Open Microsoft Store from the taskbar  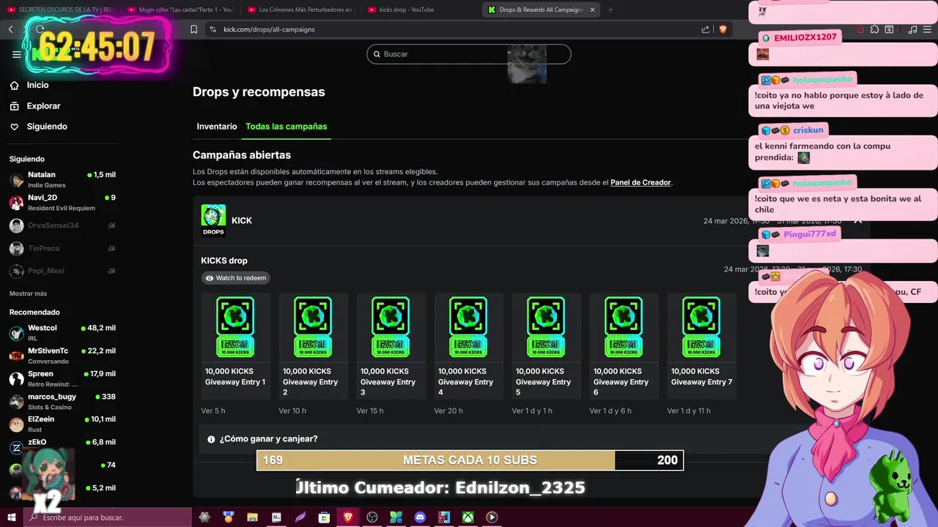[x=324, y=517]
